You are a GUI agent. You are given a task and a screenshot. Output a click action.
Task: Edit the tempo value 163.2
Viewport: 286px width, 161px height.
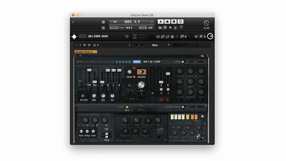[x=129, y=28]
